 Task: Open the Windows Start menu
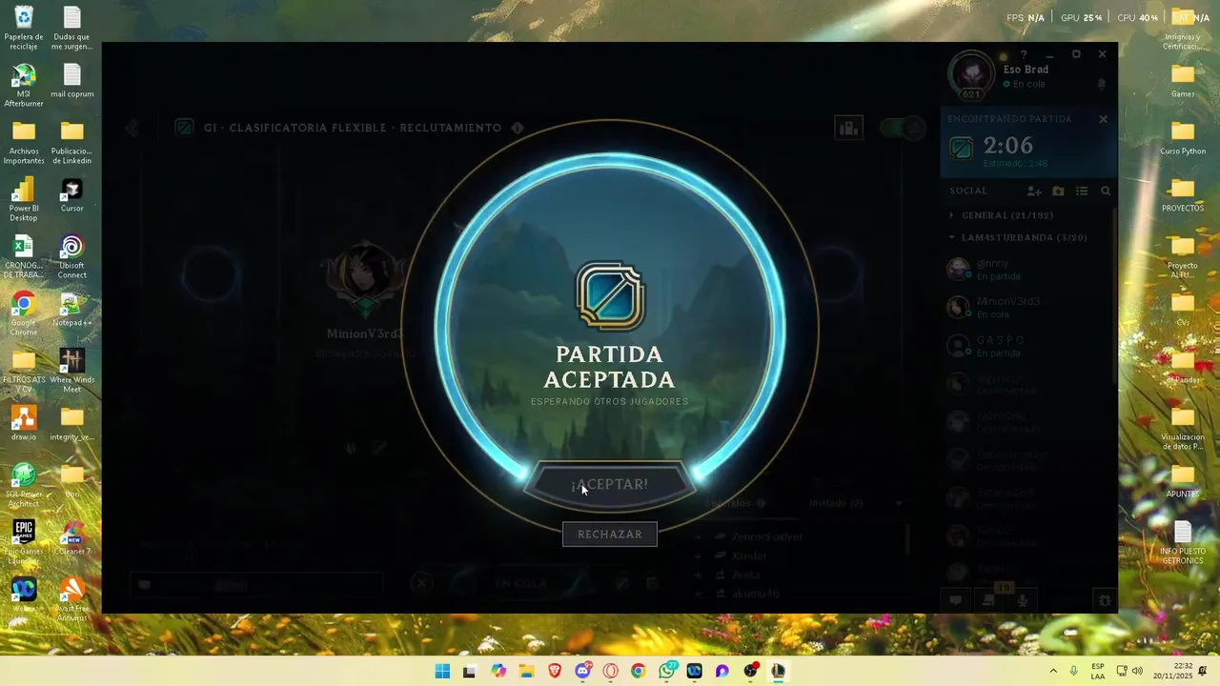[442, 672]
